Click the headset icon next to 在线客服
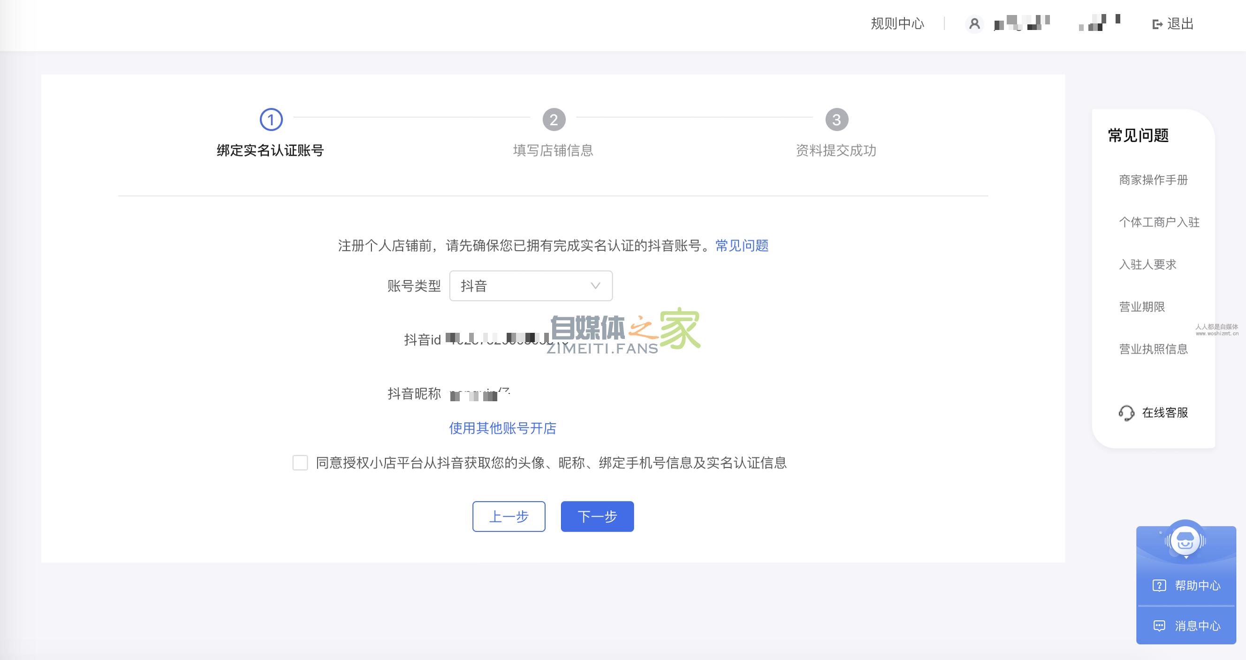 1127,412
